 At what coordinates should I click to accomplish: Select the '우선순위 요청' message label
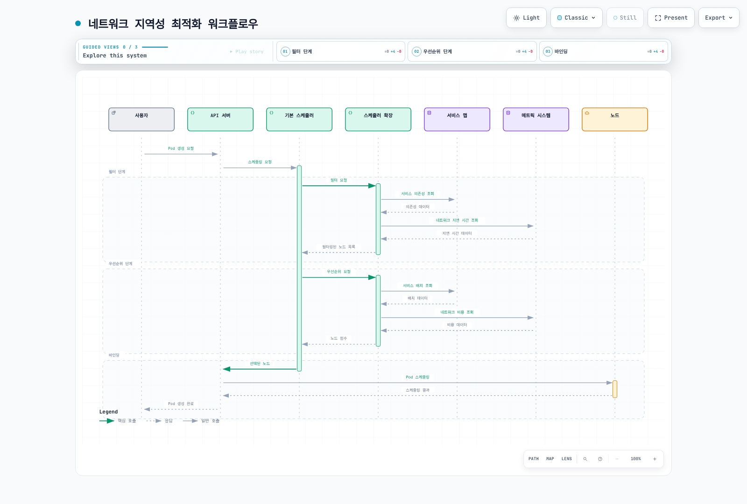tap(338, 272)
